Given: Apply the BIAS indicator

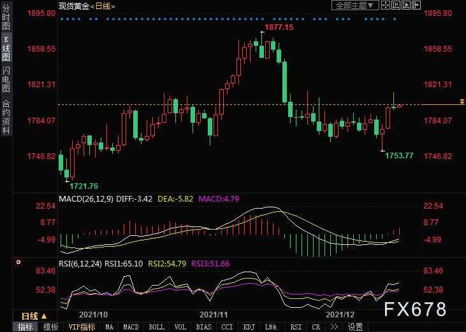Looking at the screenshot, I should pyautogui.click(x=203, y=327).
